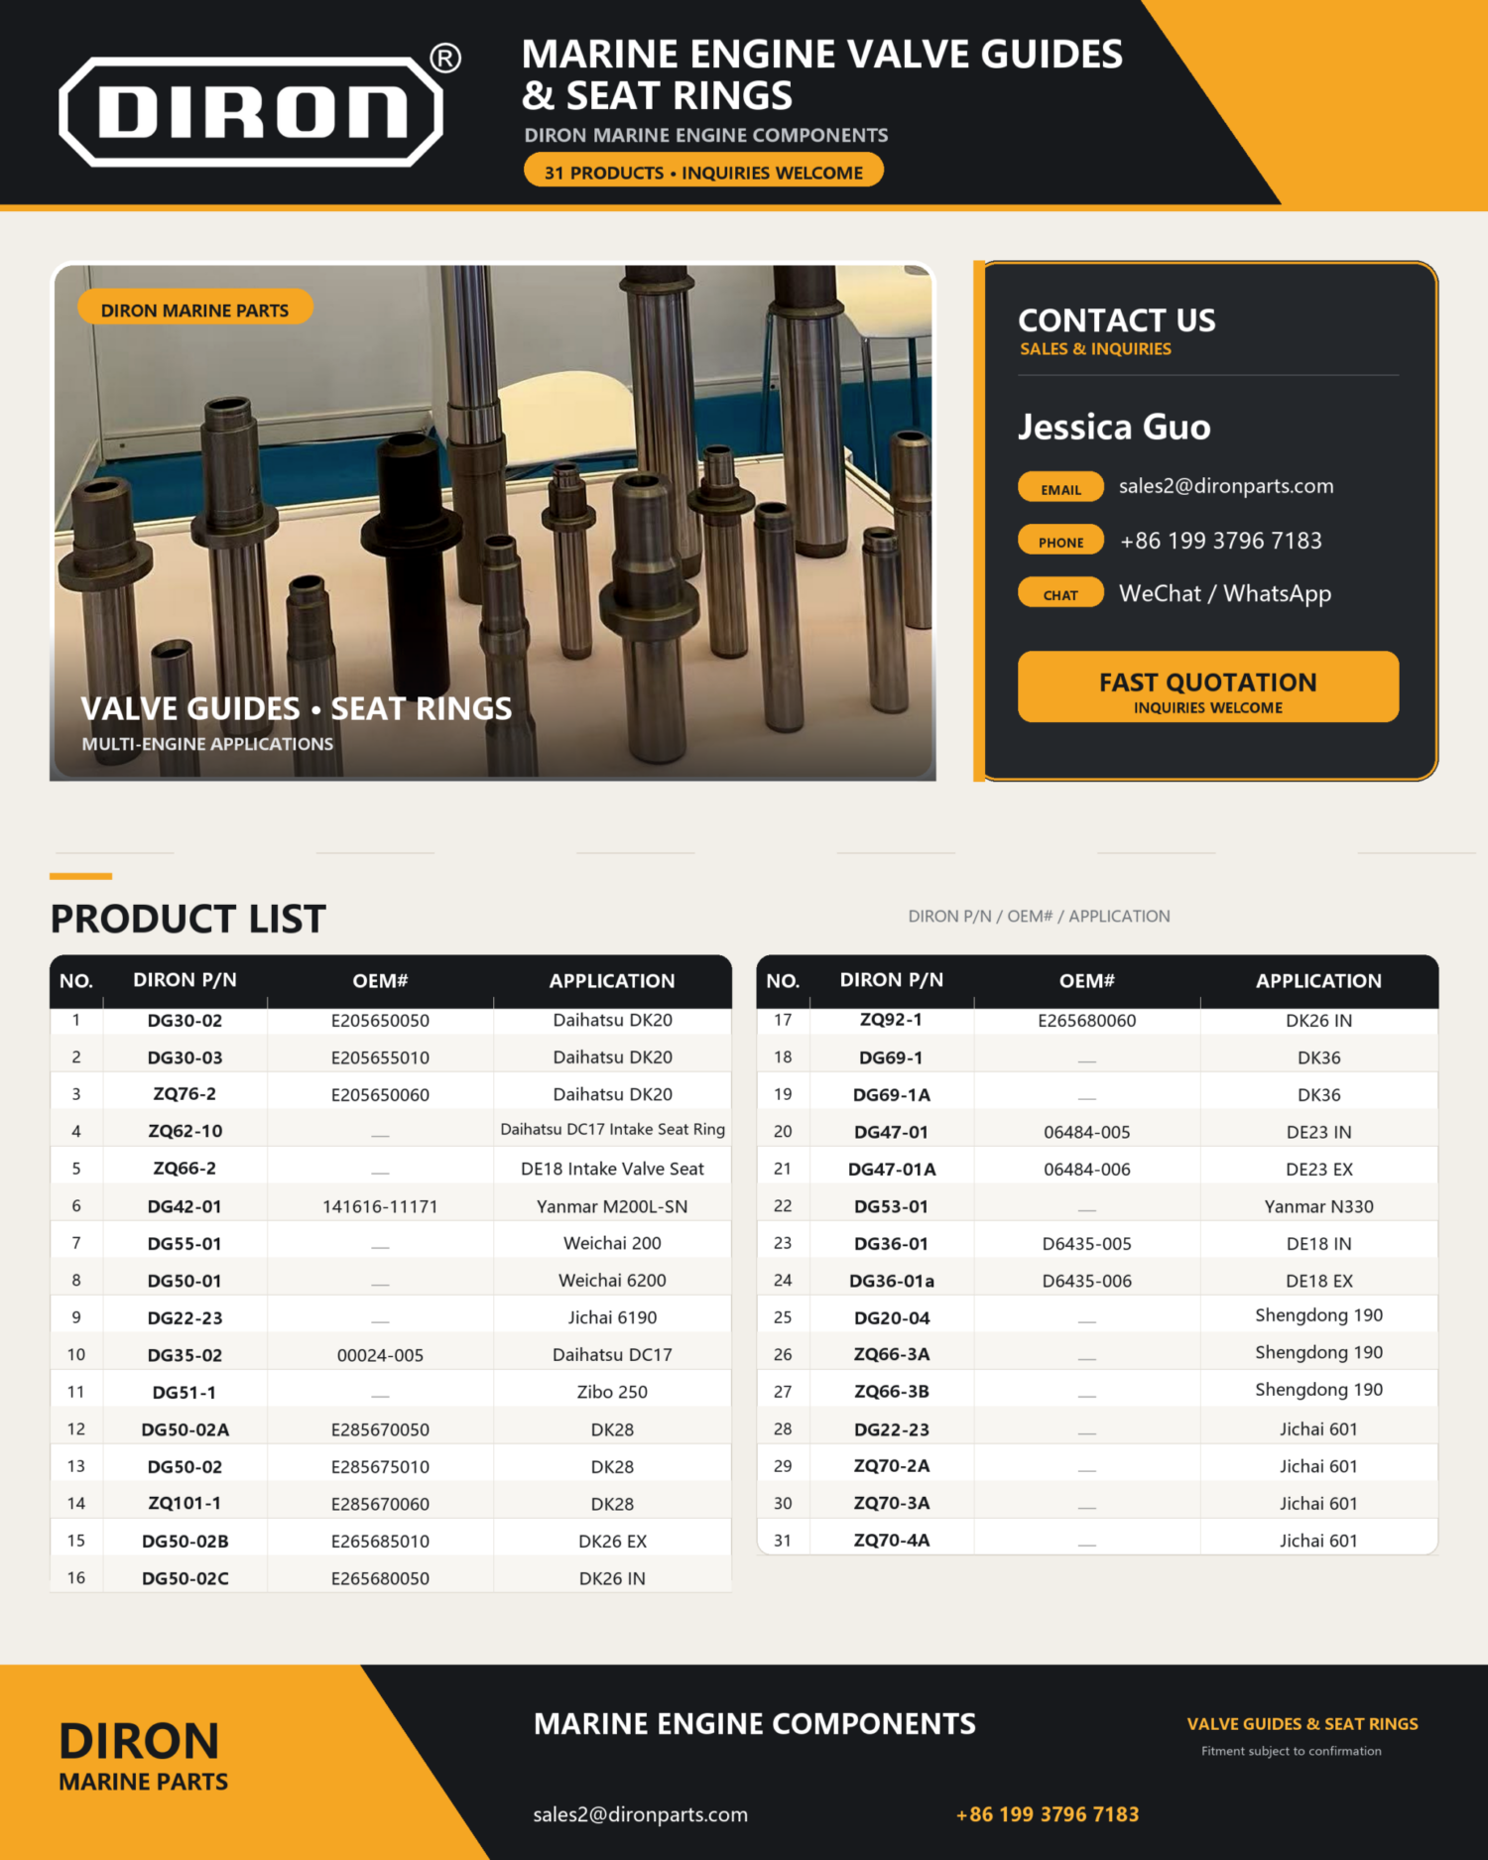Click OEM number 'D6435-006'
The width and height of the screenshot is (1488, 1860).
click(x=1086, y=1281)
